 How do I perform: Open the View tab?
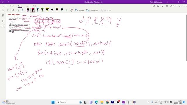[27, 6]
